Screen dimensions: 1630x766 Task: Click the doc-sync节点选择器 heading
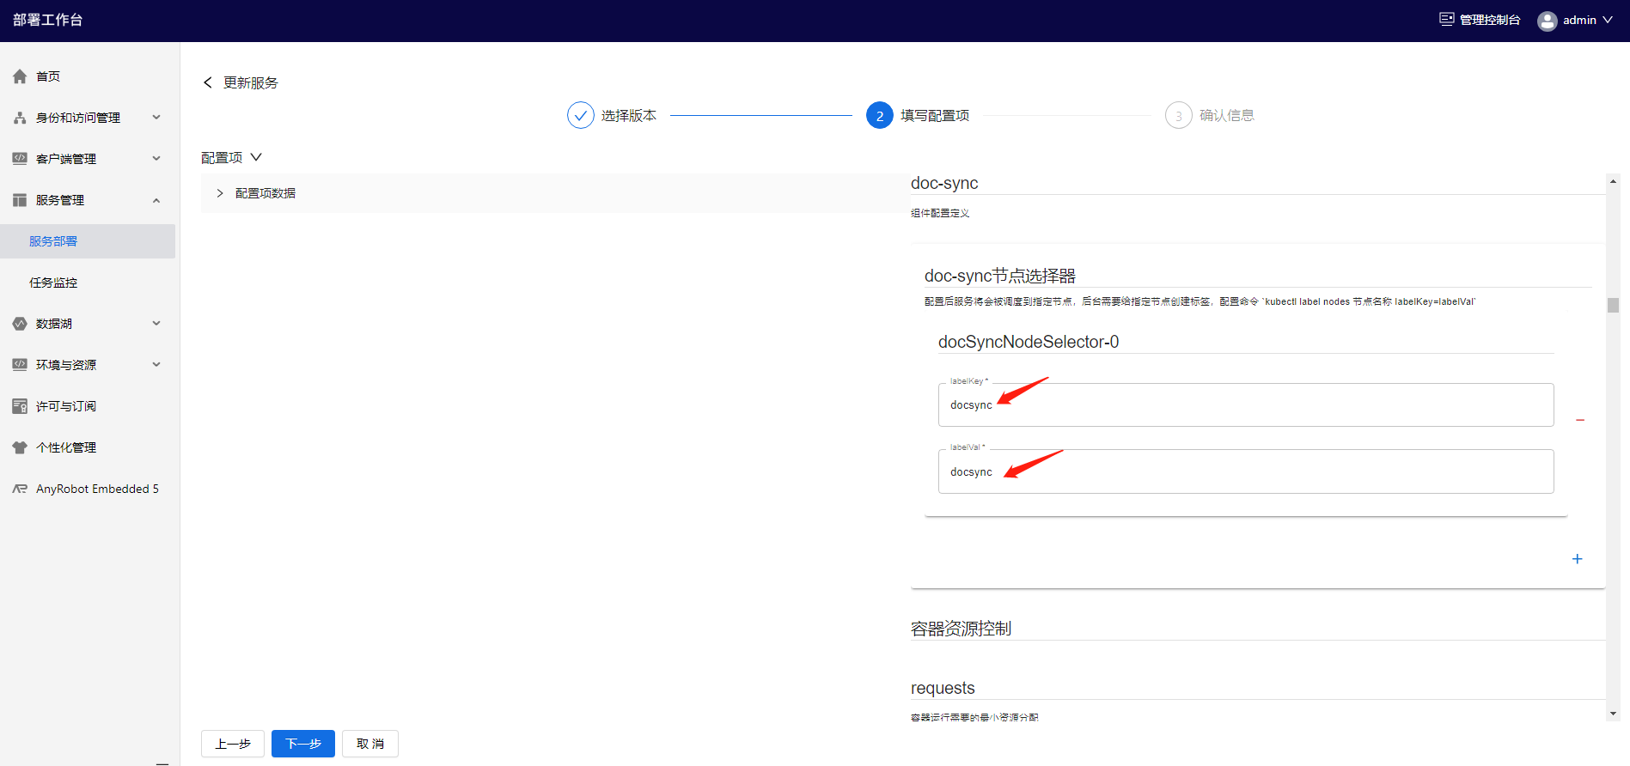tap(1000, 276)
